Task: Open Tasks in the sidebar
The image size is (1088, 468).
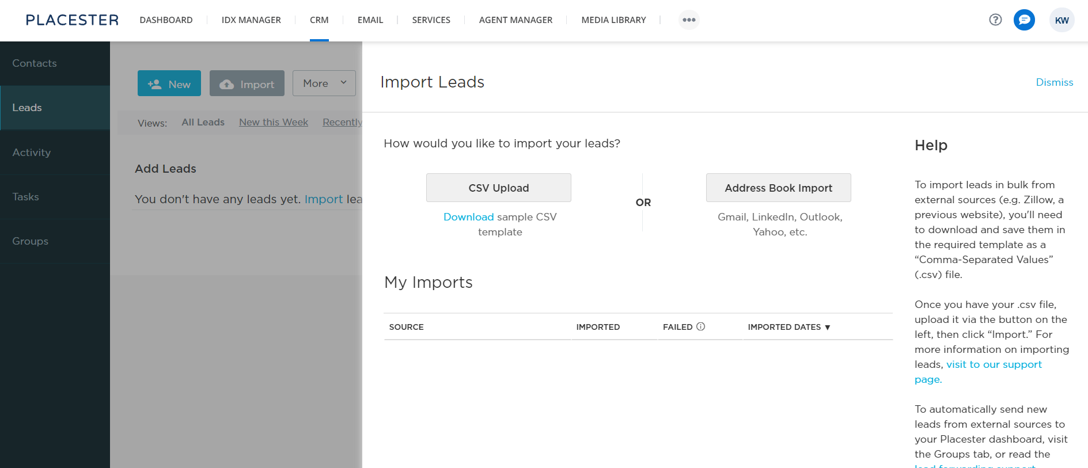Action: click(26, 197)
